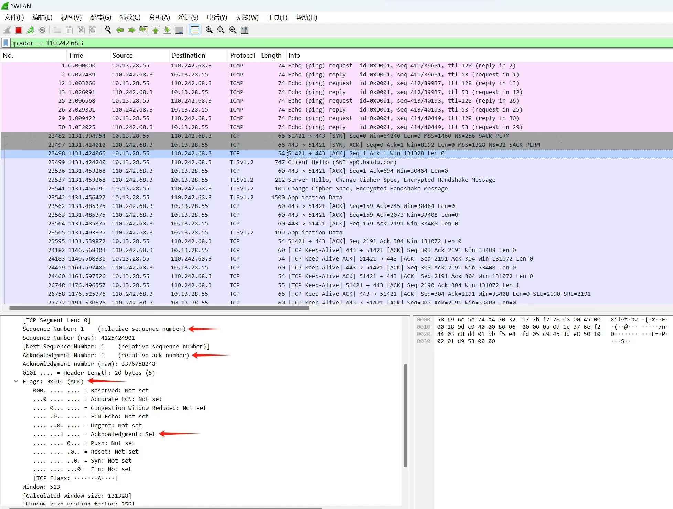Toggle packet list colorization
Image resolution: width=673 pixels, height=509 pixels.
(194, 30)
